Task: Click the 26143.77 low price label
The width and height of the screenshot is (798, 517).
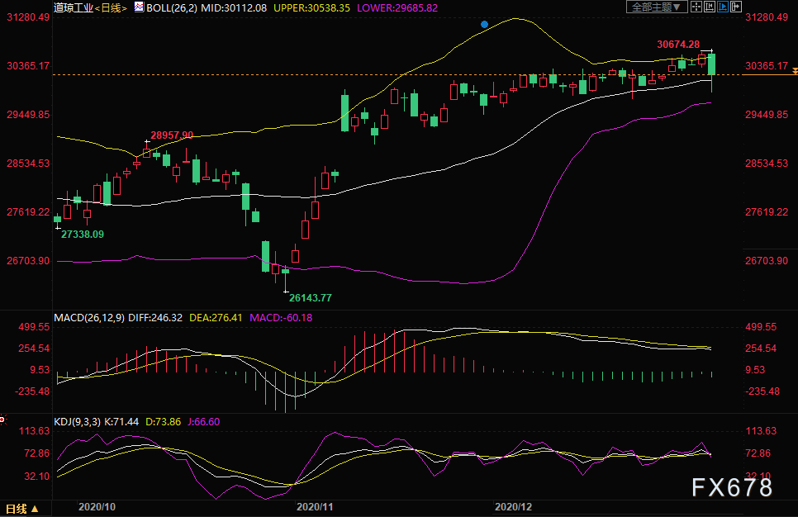Action: (311, 297)
